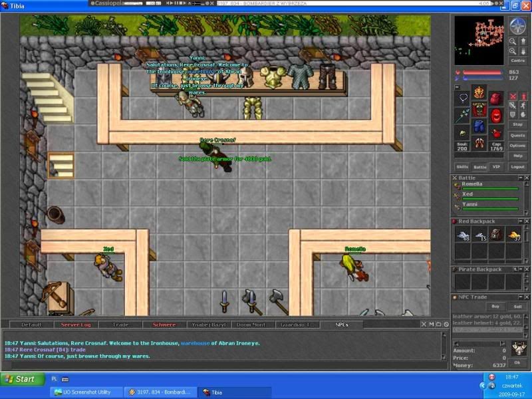The height and width of the screenshot is (399, 532).
Task: Select the helmet inventory slot
Action: [479, 92]
